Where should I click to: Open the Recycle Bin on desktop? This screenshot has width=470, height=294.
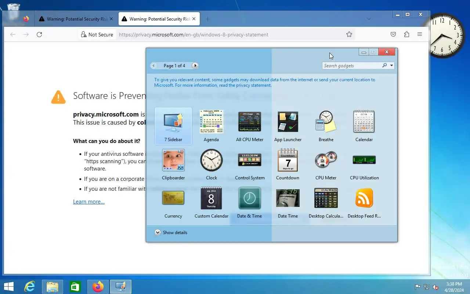[x=14, y=11]
